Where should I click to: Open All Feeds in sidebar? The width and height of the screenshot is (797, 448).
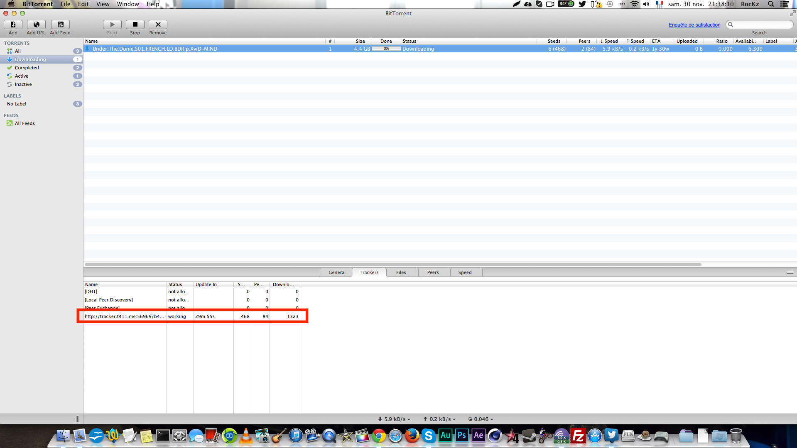click(x=42, y=123)
